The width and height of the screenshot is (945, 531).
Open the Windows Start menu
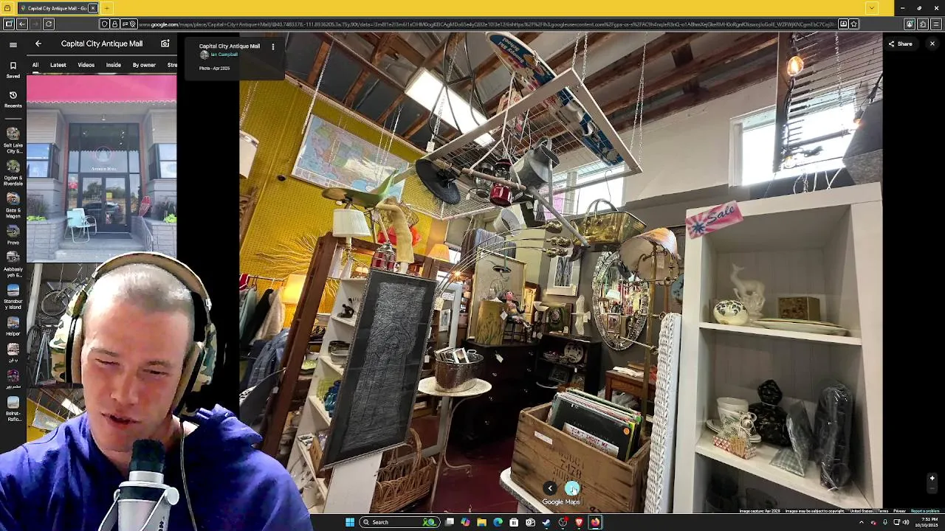[x=350, y=522]
